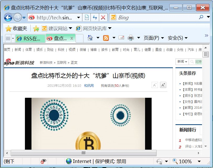Open the 新闻 search category dropdown

(x=182, y=62)
